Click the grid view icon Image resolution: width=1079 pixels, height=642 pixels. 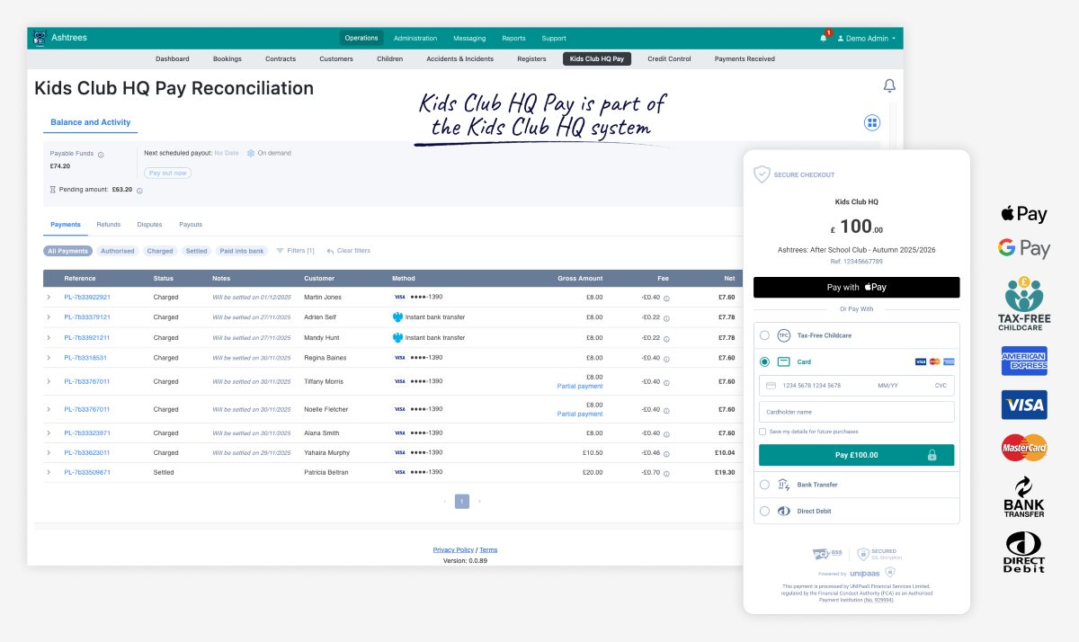coord(871,122)
